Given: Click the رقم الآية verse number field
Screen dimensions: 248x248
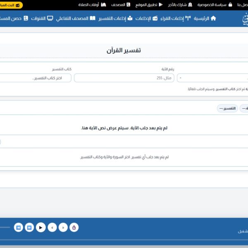Looking at the screenshot, I should coord(124,78).
